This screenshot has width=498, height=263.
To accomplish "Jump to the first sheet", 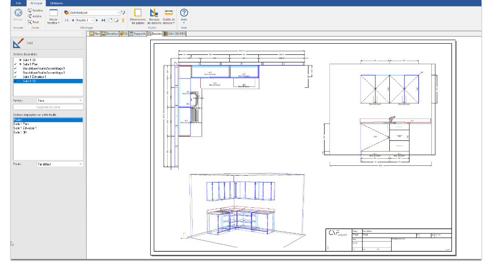I will pyautogui.click(x=67, y=20).
